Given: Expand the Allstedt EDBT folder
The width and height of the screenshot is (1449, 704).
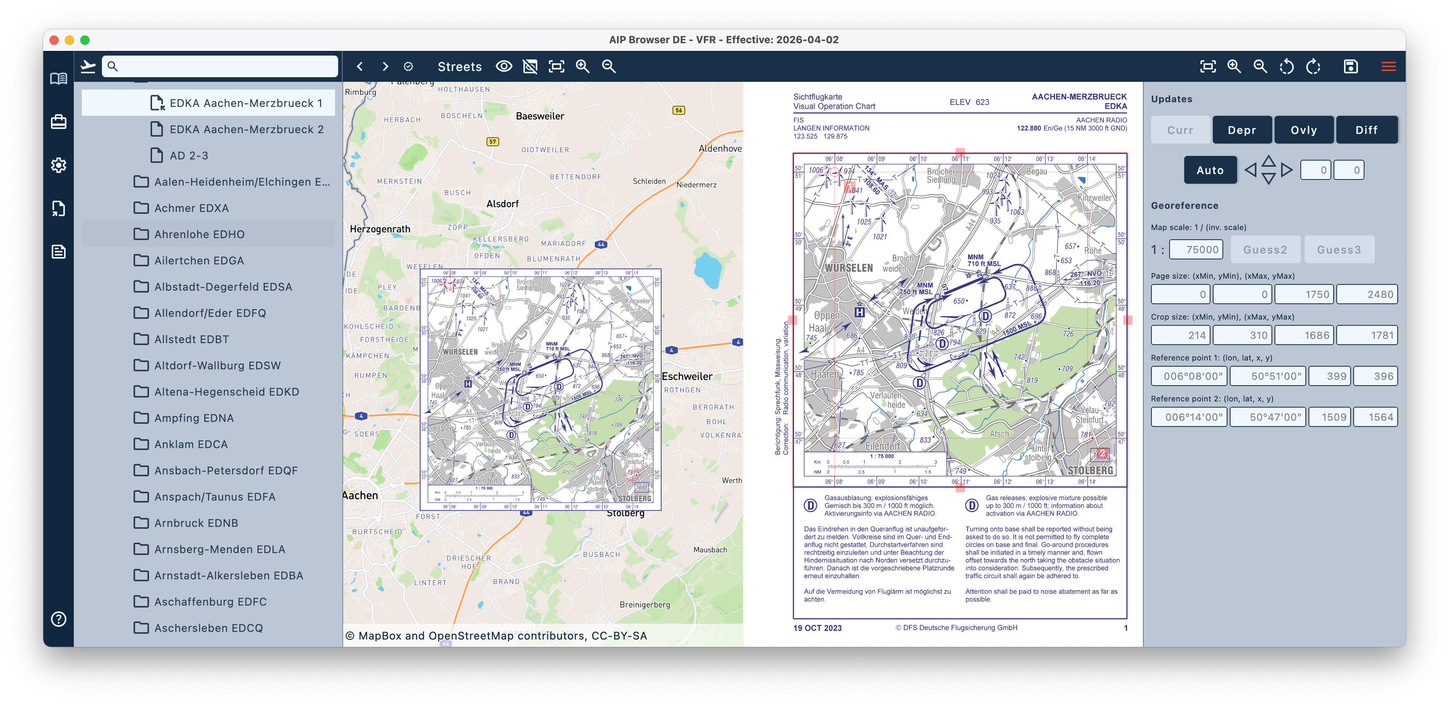Looking at the screenshot, I should pos(208,339).
